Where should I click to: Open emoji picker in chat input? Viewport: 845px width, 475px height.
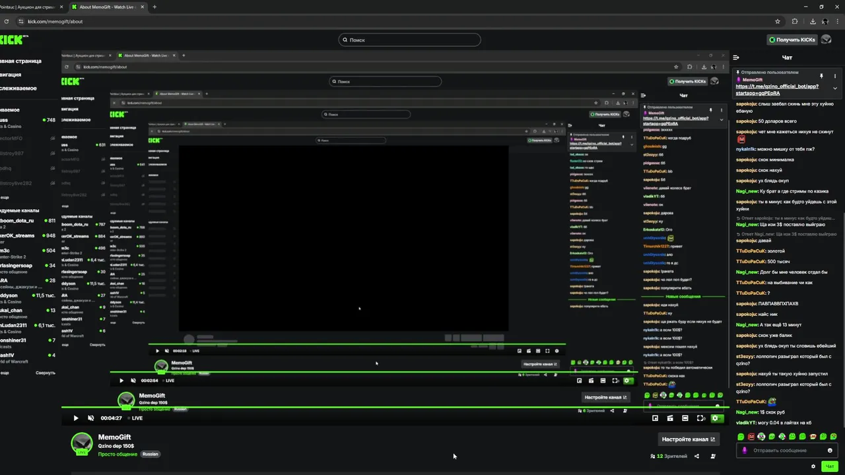[830, 451]
